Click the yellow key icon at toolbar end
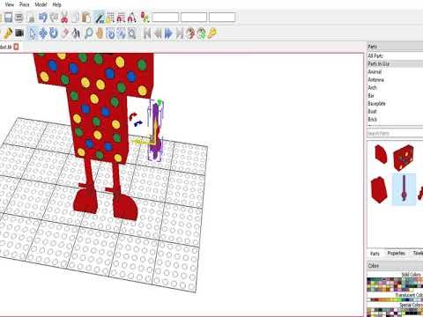Viewport: 423px width, 317px height. tap(212, 33)
